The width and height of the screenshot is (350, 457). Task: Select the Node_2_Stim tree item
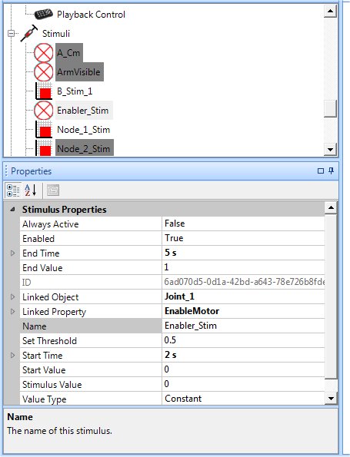[x=84, y=148]
